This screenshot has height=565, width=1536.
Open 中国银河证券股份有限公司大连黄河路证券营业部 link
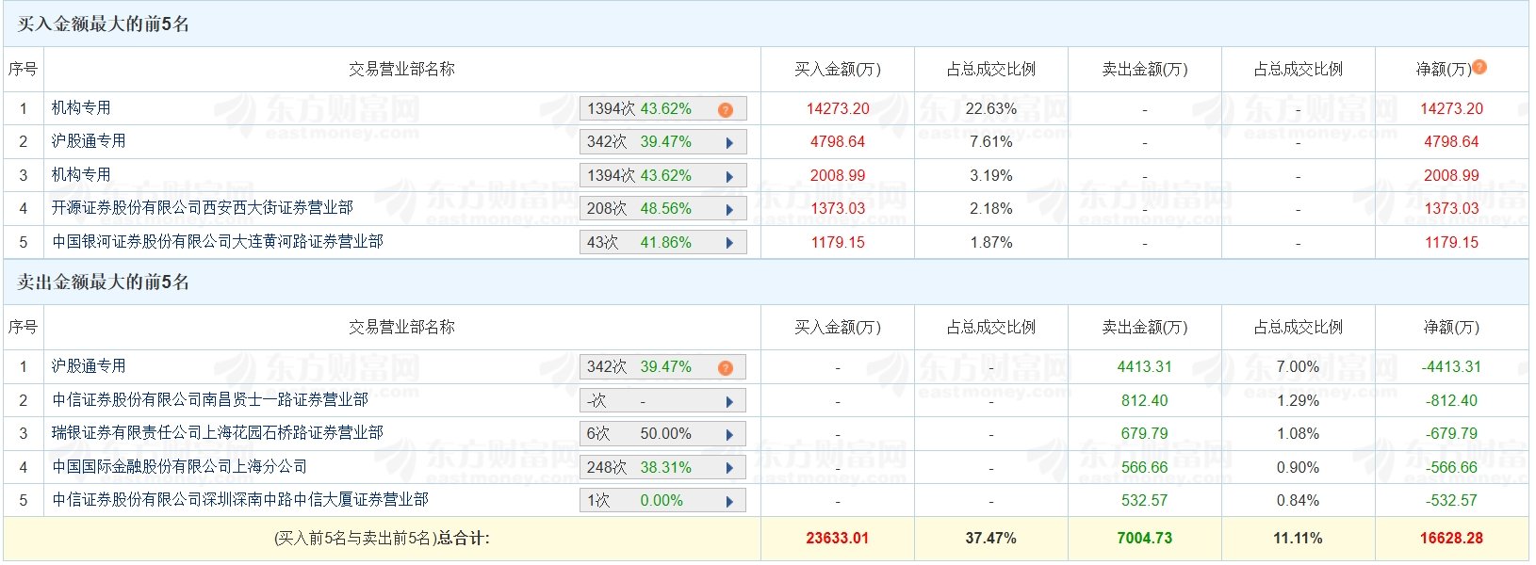218,242
